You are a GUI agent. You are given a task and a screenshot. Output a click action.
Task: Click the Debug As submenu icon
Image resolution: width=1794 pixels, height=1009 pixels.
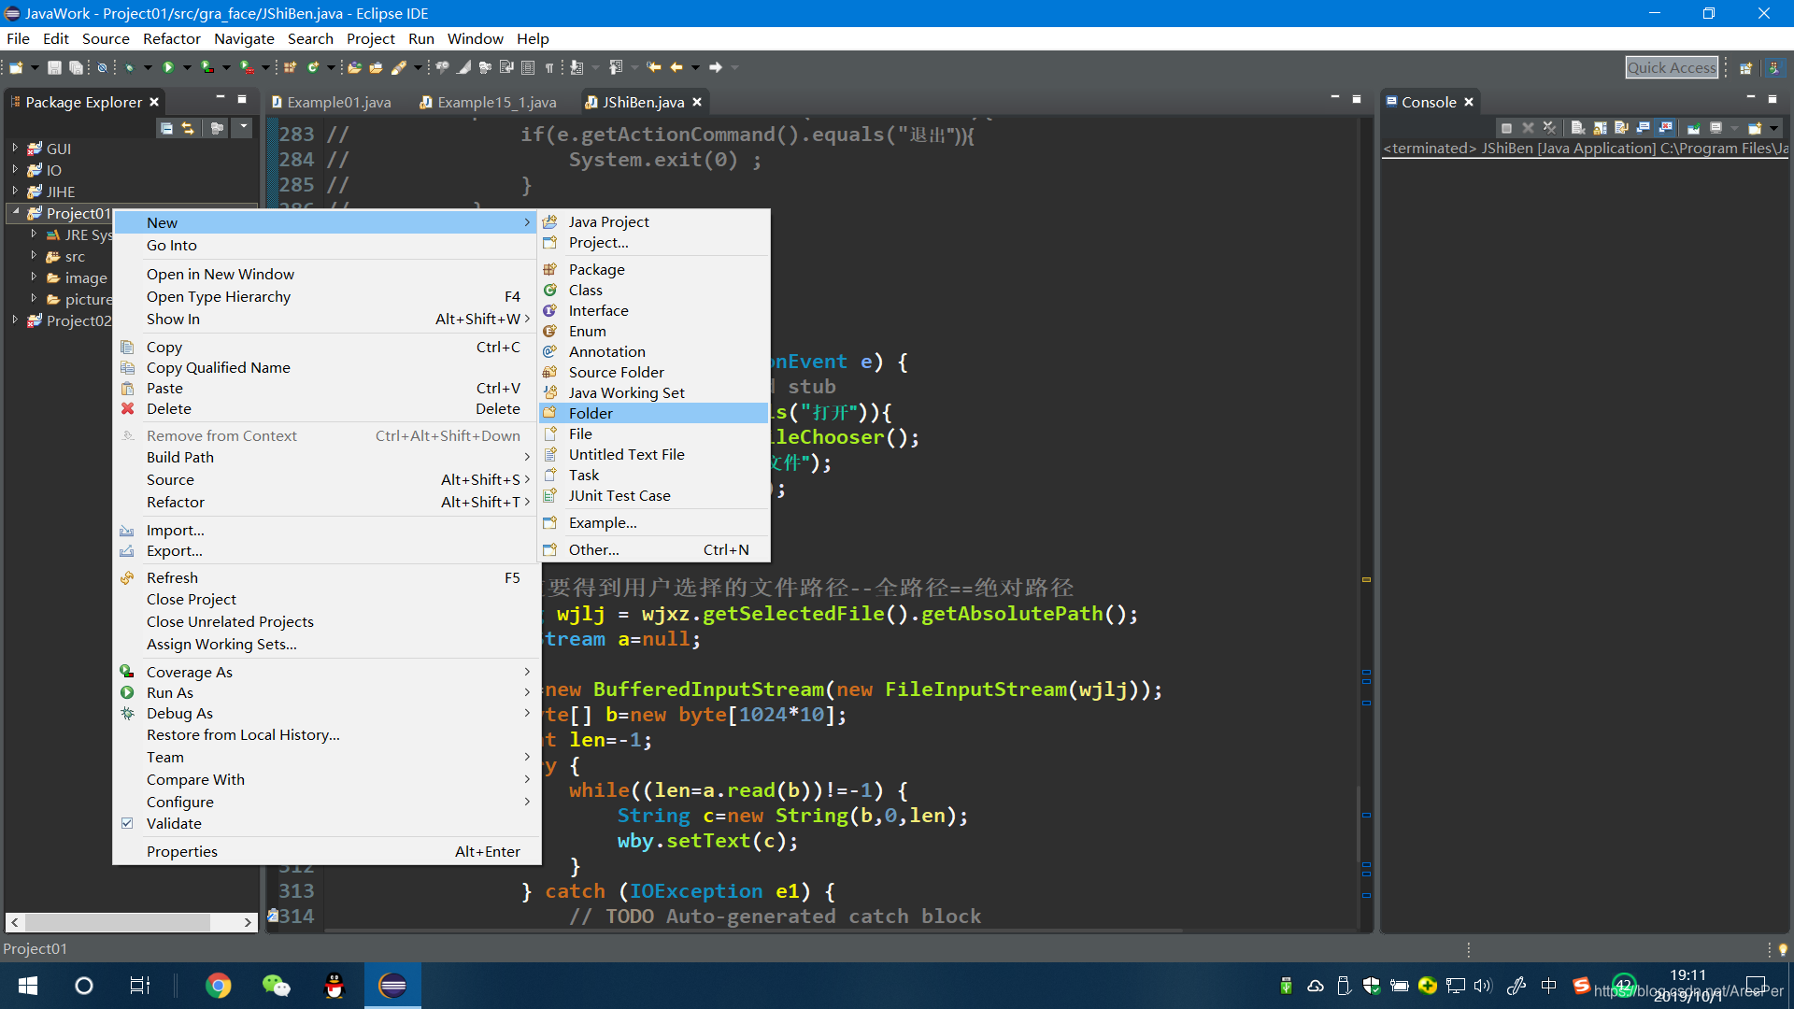click(x=126, y=712)
